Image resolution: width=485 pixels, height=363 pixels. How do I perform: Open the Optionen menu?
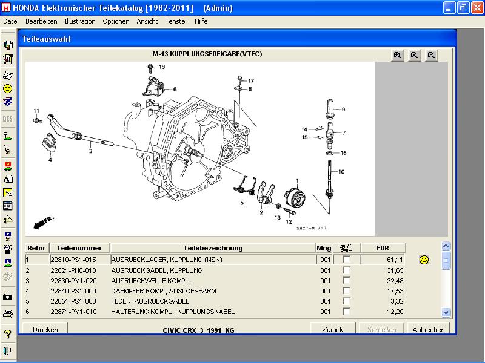[116, 21]
